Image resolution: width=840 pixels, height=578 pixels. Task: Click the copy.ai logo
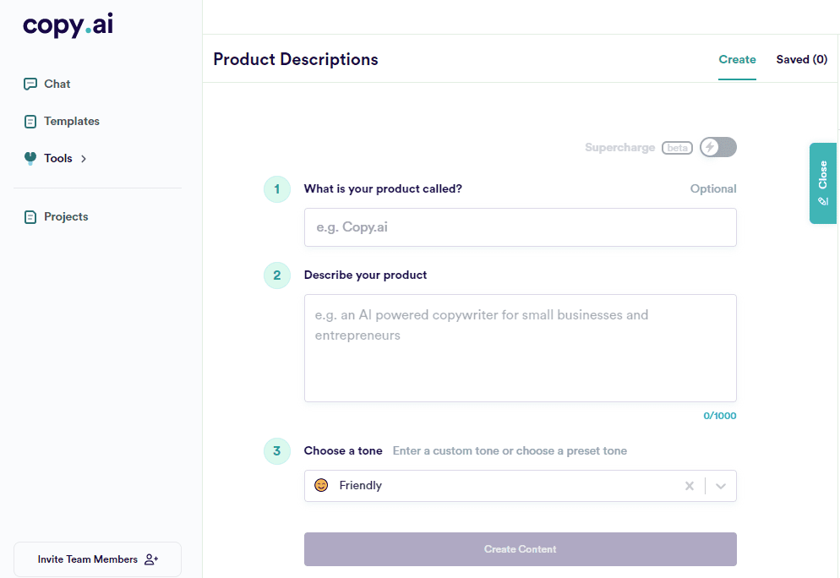coord(68,25)
